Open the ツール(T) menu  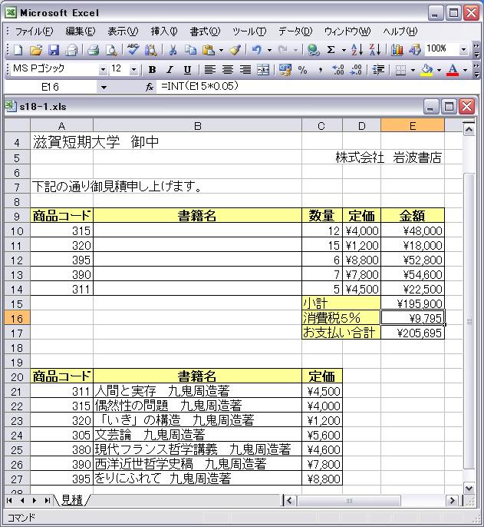(249, 31)
